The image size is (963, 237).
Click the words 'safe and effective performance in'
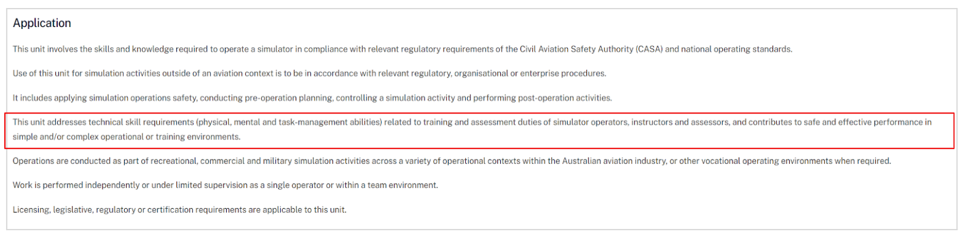pos(865,122)
